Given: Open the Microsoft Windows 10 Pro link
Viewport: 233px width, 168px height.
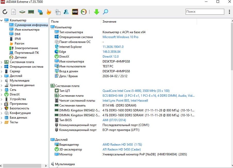Looking at the screenshot, I should coord(120,37).
